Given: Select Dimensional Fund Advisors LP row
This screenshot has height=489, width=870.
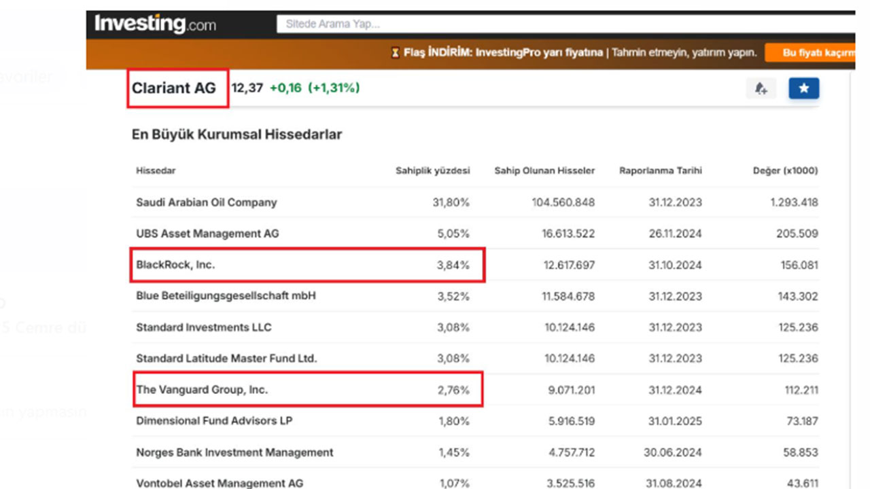Looking at the screenshot, I should pos(214,421).
